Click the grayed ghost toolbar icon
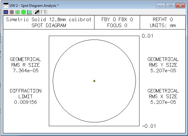 point(43,12)
